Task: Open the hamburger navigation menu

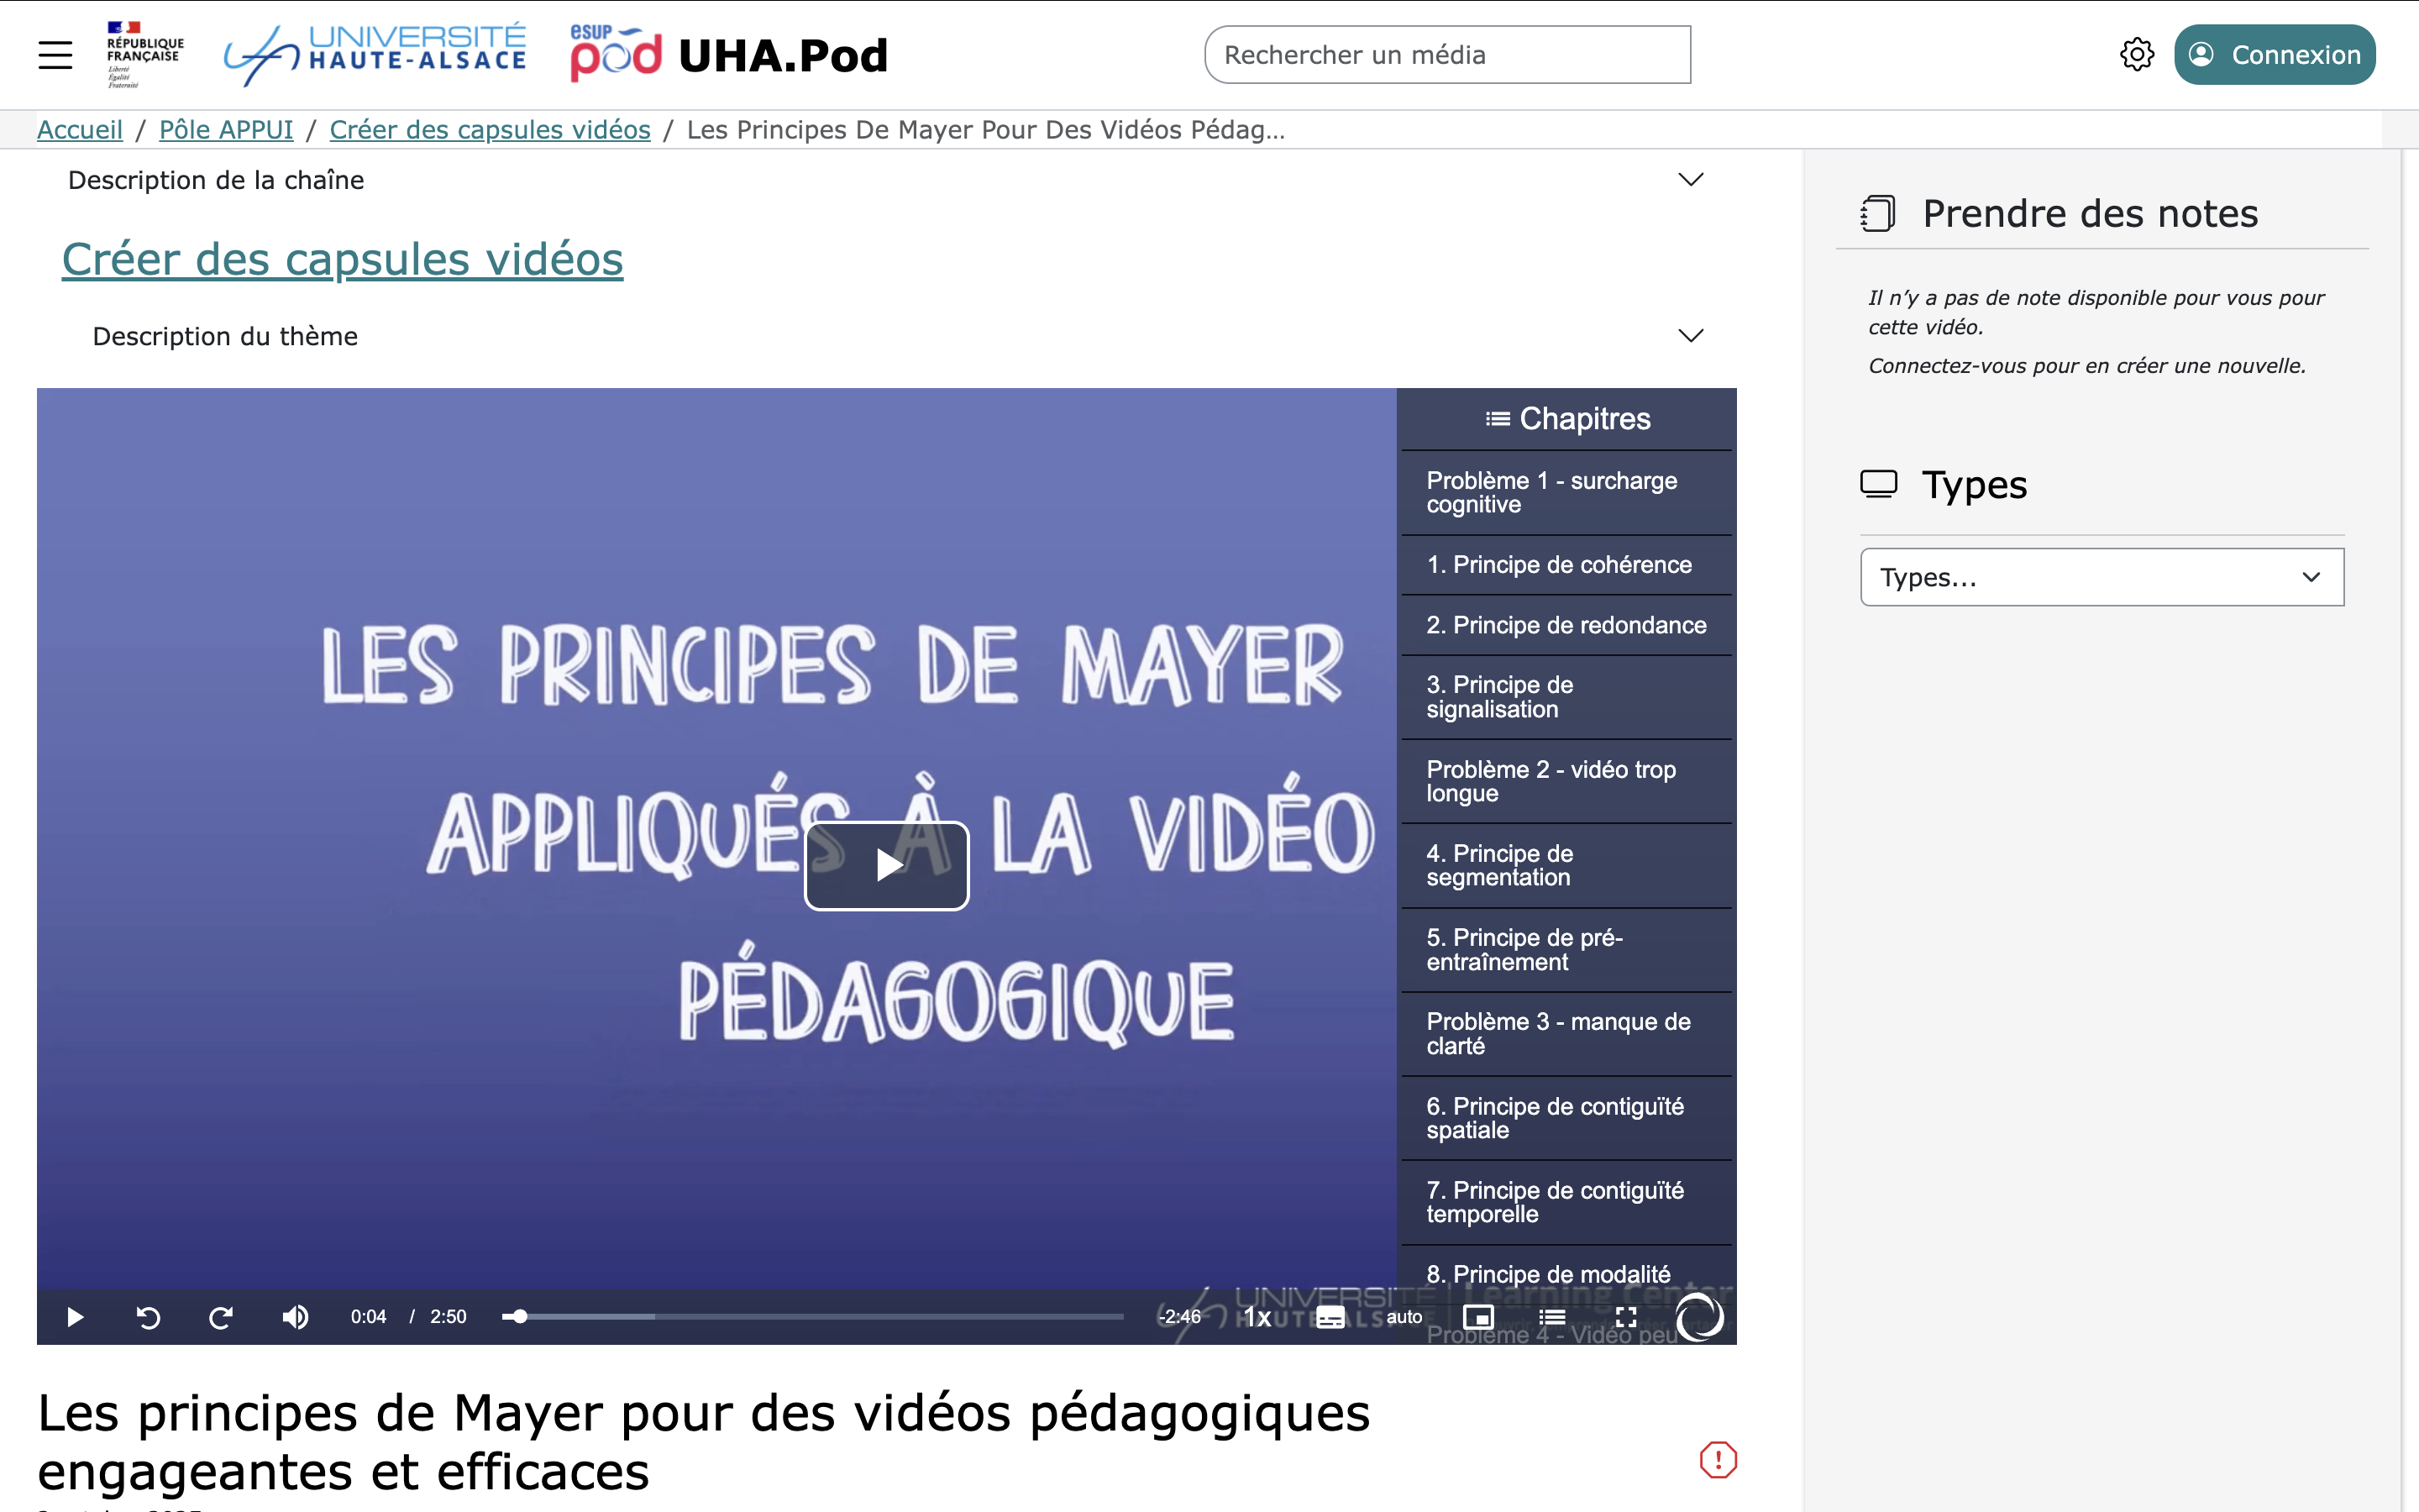Action: coord(56,55)
